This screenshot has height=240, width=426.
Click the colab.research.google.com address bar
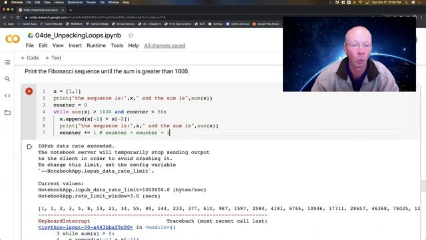click(97, 17)
